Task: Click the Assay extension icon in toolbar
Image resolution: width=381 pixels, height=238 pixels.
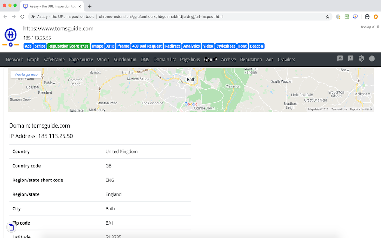Action: click(355, 16)
